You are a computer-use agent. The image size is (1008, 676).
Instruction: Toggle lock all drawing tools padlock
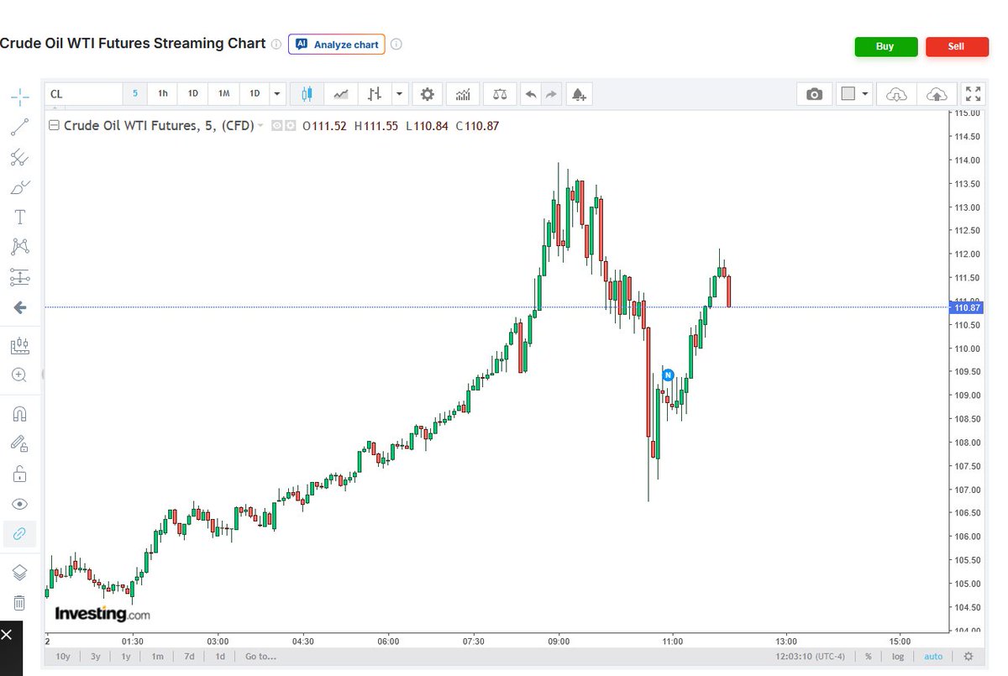pyautogui.click(x=20, y=474)
